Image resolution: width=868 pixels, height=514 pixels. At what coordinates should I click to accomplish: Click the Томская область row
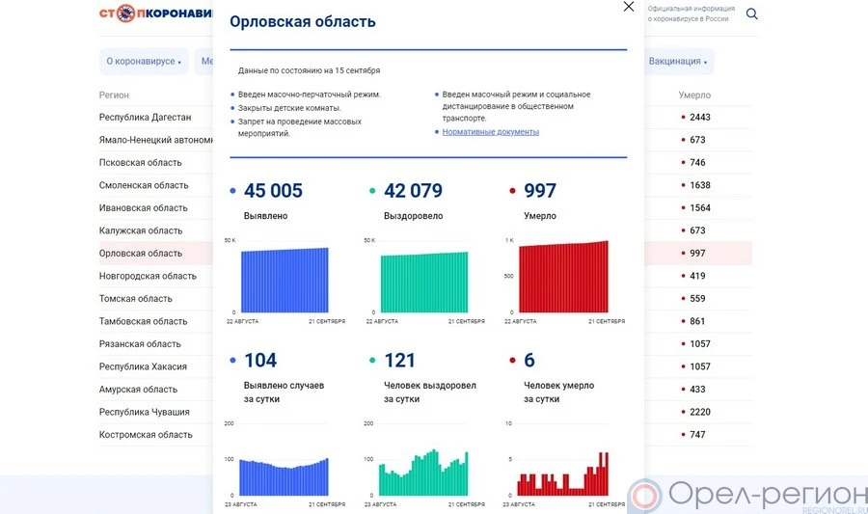135,299
